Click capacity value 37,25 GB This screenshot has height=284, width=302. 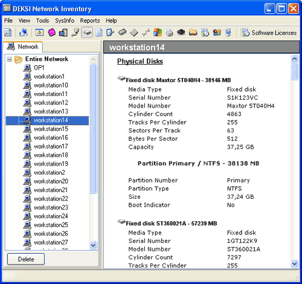(240, 147)
